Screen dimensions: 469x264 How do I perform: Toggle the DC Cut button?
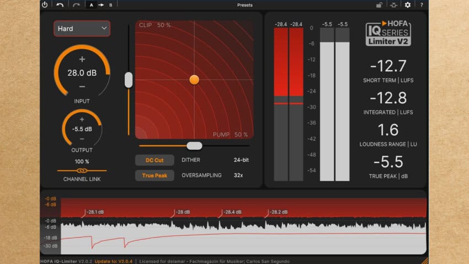(x=154, y=160)
